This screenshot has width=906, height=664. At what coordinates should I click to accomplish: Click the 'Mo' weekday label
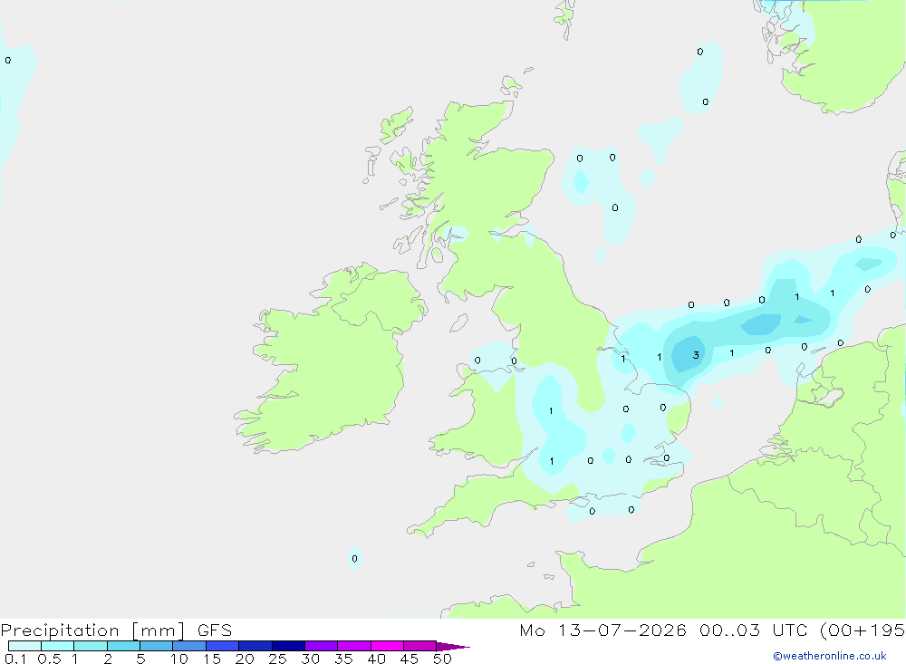532,630
